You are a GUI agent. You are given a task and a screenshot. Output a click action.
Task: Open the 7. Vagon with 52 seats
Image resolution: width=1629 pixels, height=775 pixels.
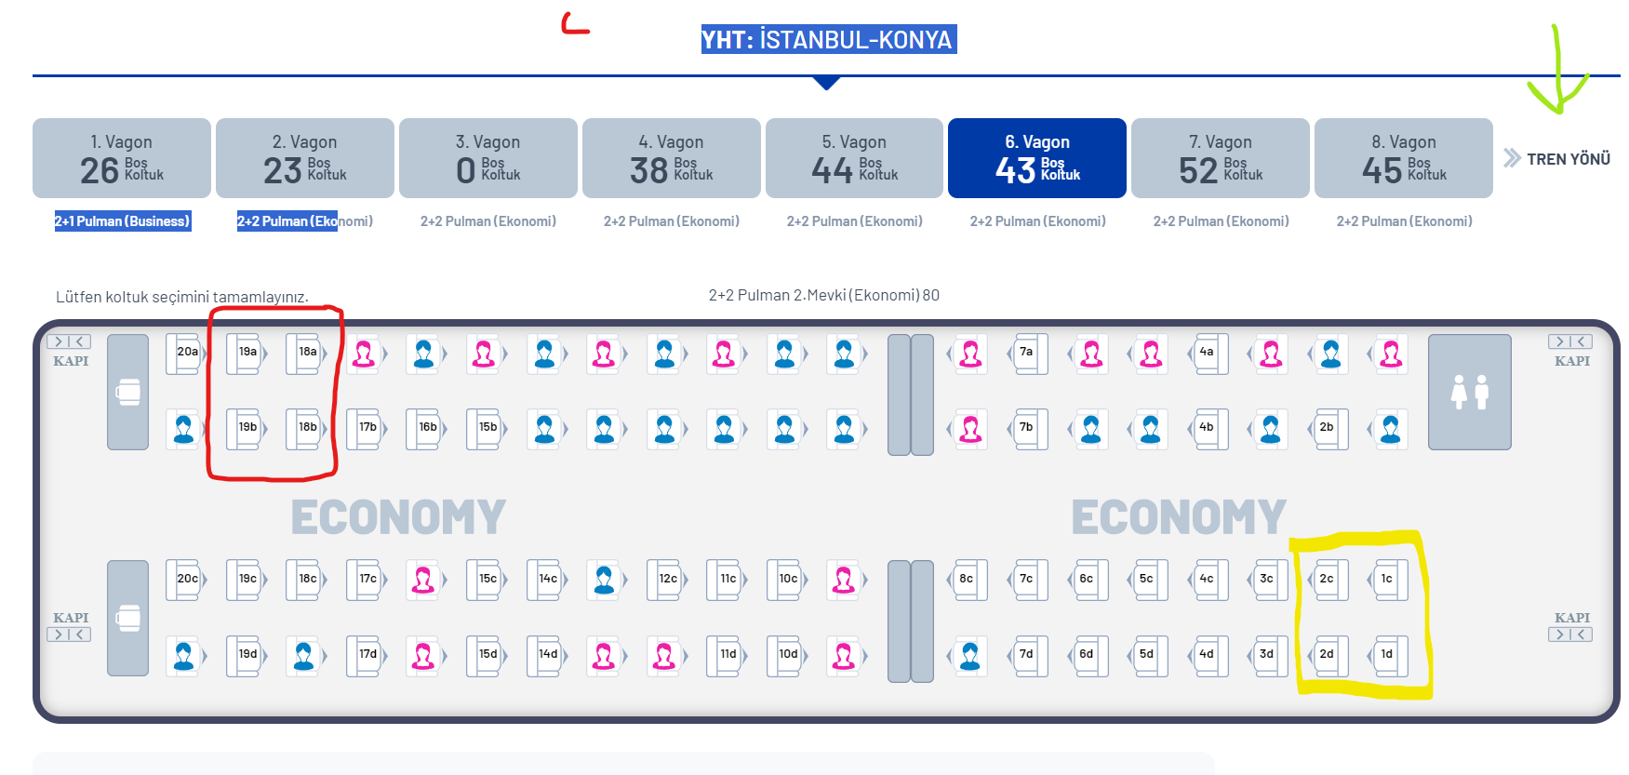[1220, 158]
